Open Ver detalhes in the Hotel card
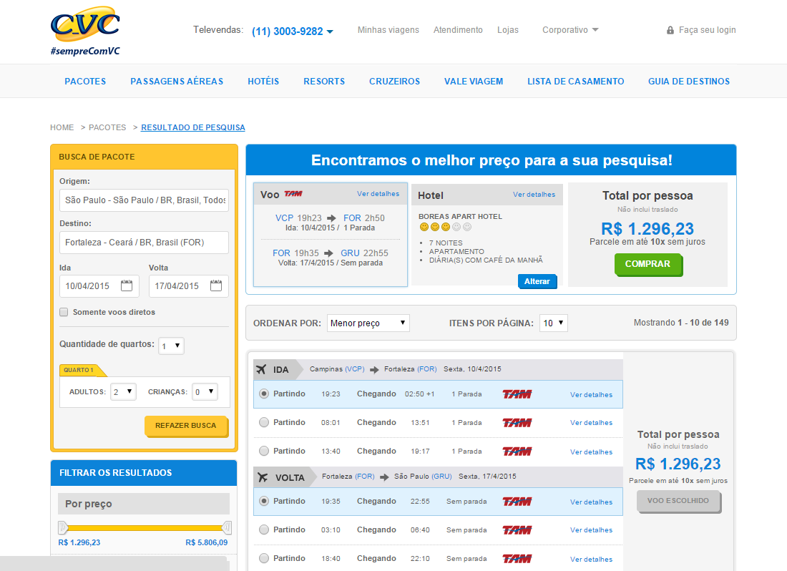787x571 pixels. 534,194
